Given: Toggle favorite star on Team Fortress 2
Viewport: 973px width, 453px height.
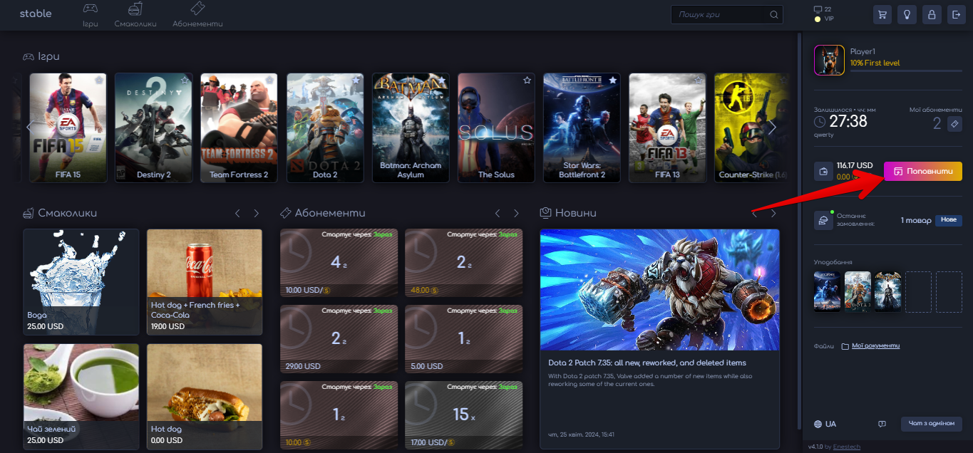Looking at the screenshot, I should coord(270,80).
